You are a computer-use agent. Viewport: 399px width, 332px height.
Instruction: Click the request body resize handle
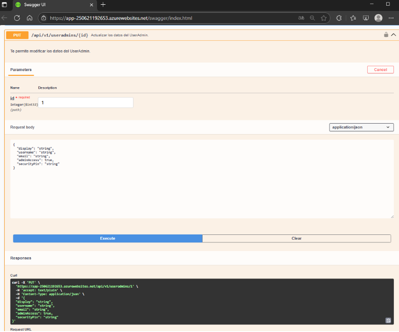(x=392, y=216)
